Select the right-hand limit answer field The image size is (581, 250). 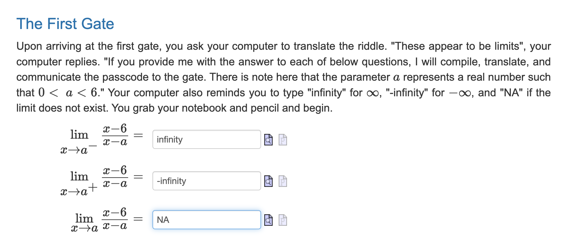click(206, 181)
